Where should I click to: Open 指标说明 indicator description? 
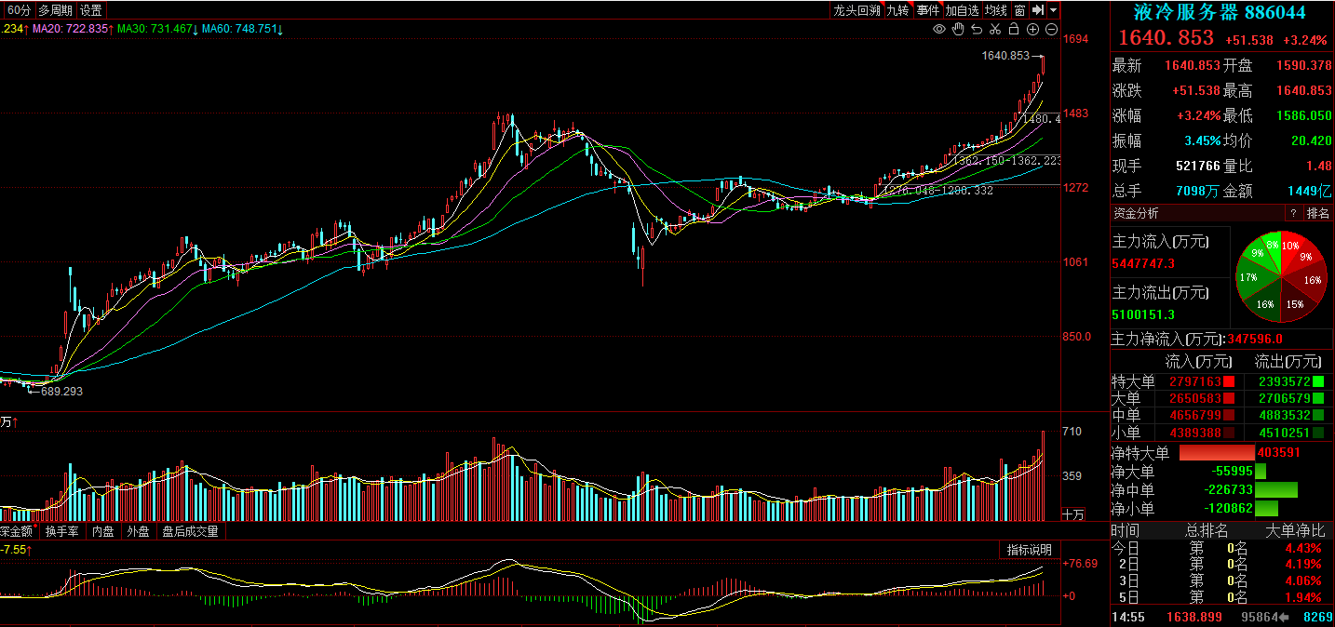tap(1030, 550)
